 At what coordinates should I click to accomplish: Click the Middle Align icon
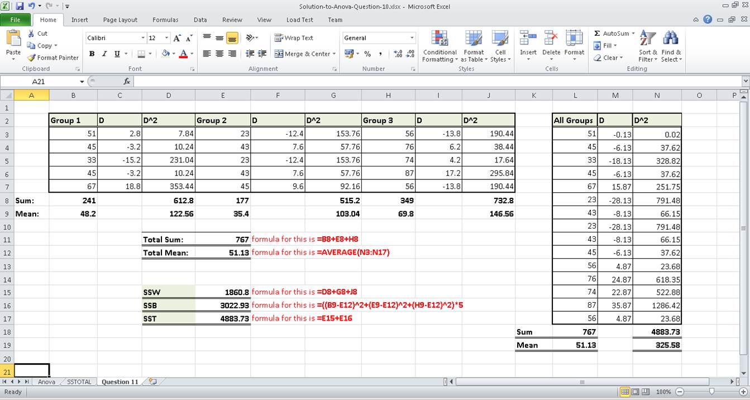[219, 38]
